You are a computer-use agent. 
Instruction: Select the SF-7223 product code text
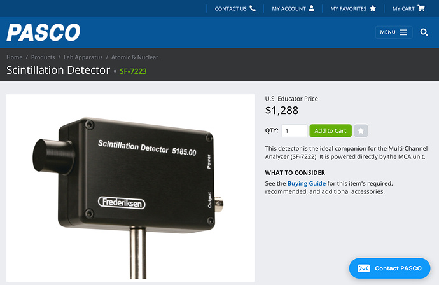click(133, 71)
